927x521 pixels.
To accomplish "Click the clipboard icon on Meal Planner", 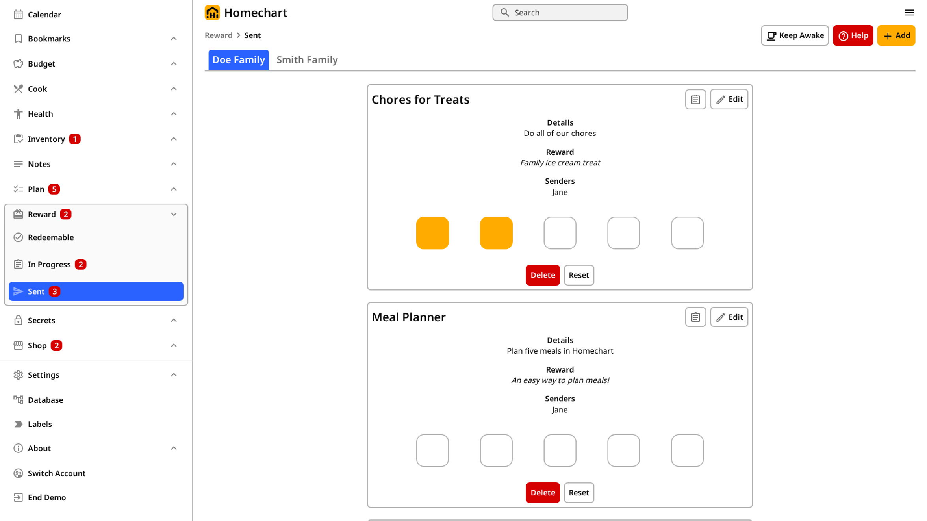I will 695,317.
